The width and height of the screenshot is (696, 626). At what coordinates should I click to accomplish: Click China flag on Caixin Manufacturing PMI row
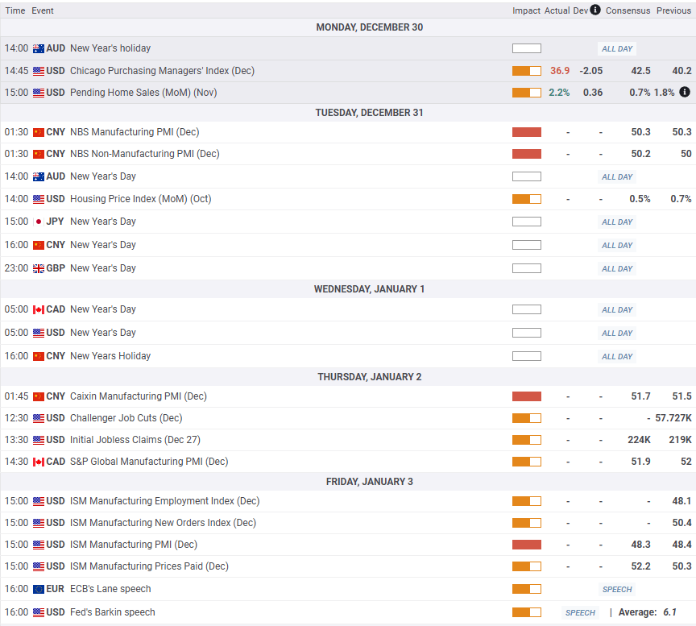[x=39, y=396]
